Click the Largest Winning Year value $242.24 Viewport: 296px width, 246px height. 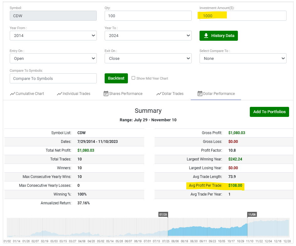(x=235, y=159)
